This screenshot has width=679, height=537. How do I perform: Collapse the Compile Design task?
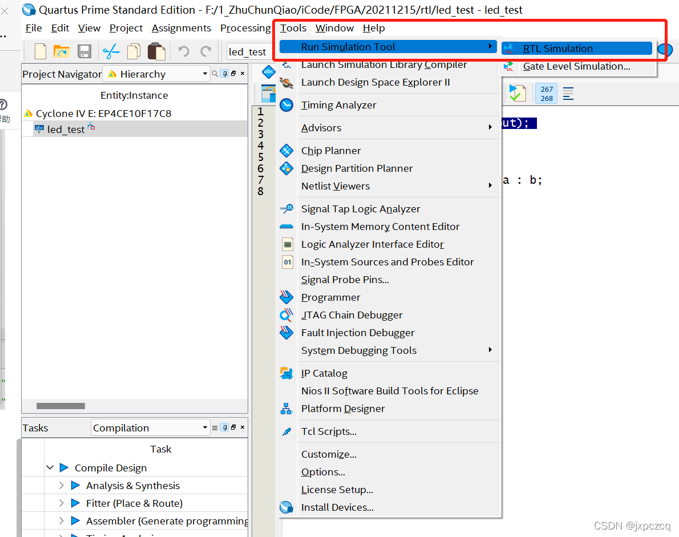50,468
